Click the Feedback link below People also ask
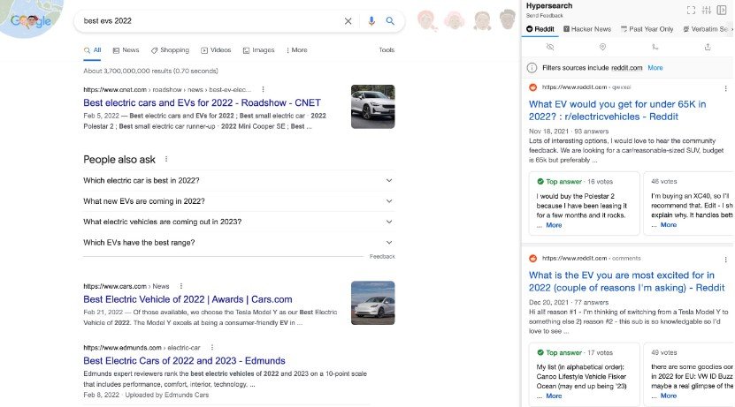The width and height of the screenshot is (735, 407). click(x=382, y=256)
